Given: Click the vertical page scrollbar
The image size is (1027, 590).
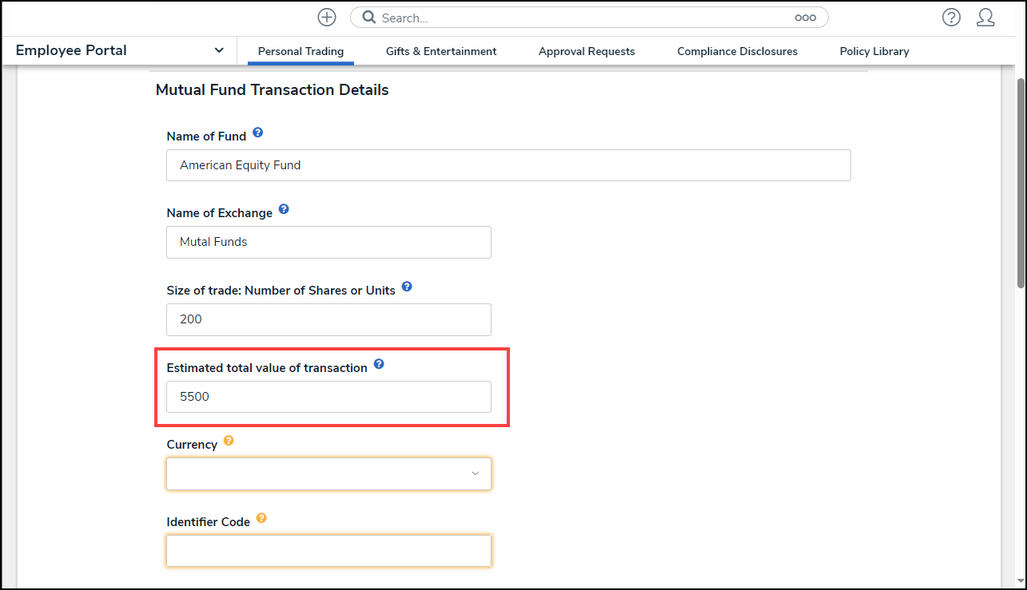Looking at the screenshot, I should (x=1020, y=184).
